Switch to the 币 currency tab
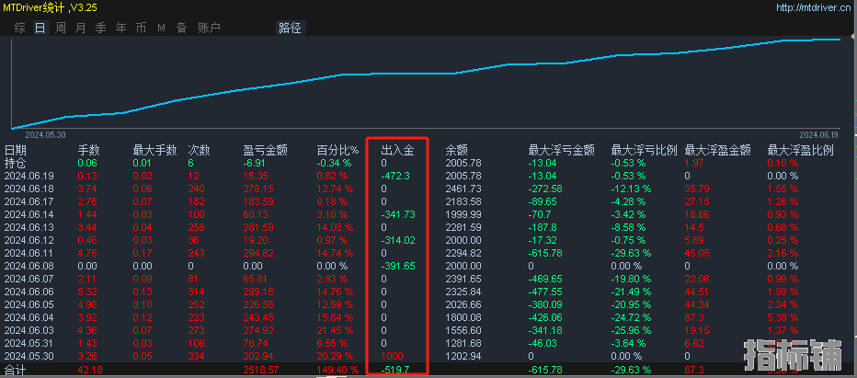Screen dimensions: 857x378 141,28
